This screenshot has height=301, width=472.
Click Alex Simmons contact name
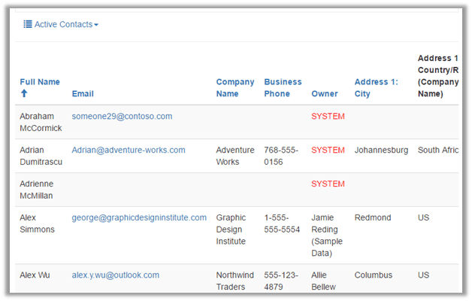[x=37, y=223]
